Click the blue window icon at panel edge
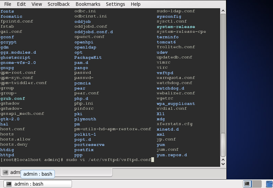273x188 pixels. [x=270, y=184]
